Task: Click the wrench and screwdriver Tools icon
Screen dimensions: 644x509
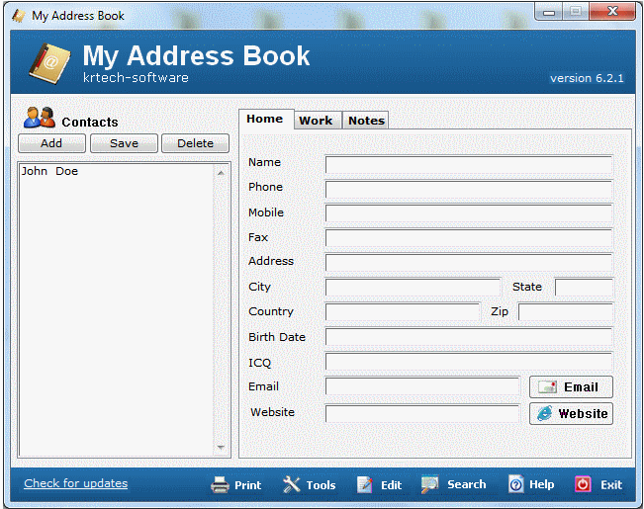Action: [x=291, y=484]
